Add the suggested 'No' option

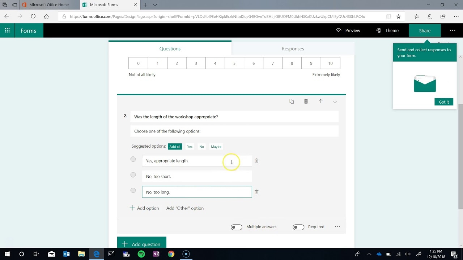pos(201,147)
